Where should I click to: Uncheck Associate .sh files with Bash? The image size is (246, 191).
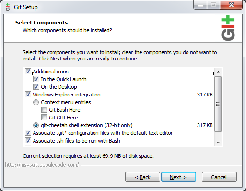[28, 141]
